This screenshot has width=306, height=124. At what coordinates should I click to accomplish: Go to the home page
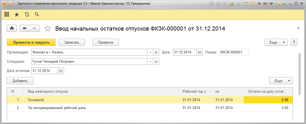12,28
